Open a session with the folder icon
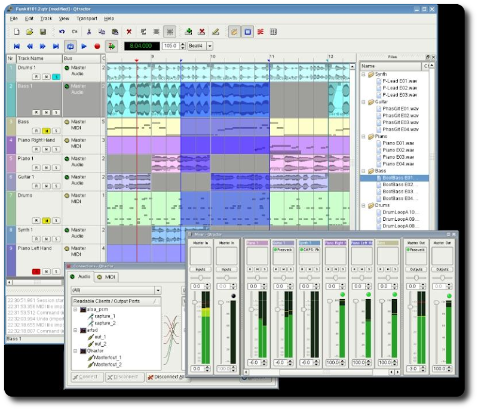This screenshot has width=478, height=410. [x=30, y=32]
